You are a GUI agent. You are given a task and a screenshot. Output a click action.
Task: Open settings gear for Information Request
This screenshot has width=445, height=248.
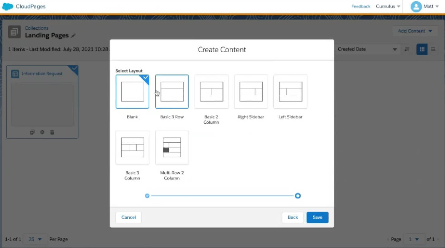click(x=42, y=132)
